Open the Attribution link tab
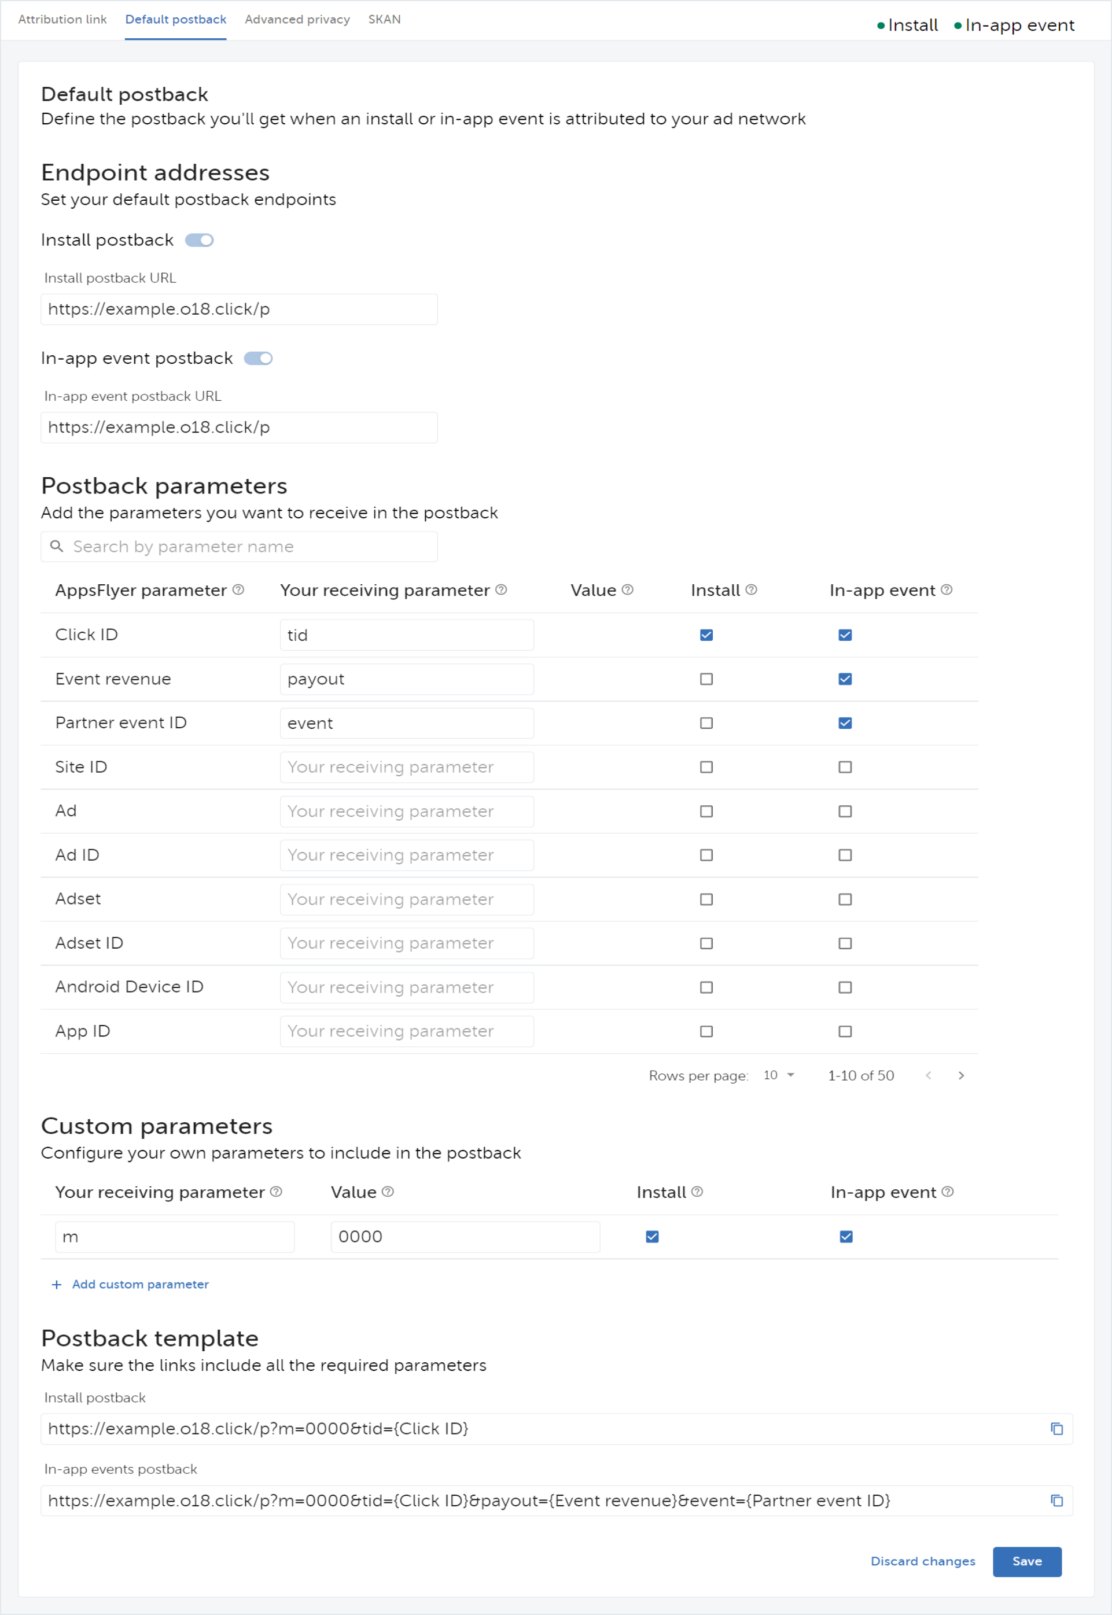Image resolution: width=1112 pixels, height=1615 pixels. 62,20
